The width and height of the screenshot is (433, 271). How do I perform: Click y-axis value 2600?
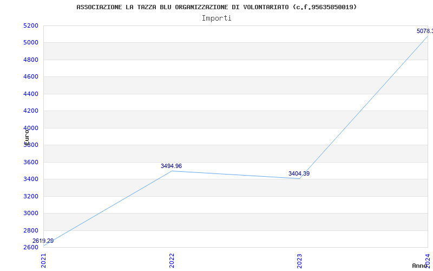click(x=31, y=247)
